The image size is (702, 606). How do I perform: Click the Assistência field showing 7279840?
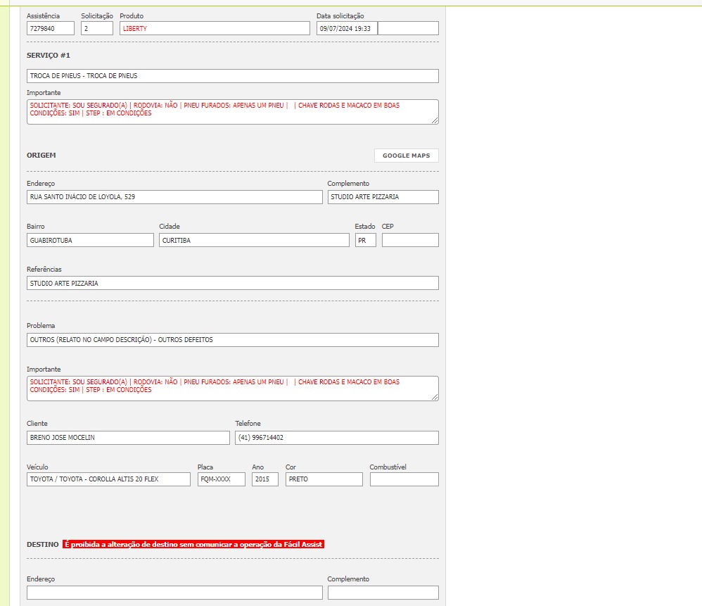coord(51,28)
